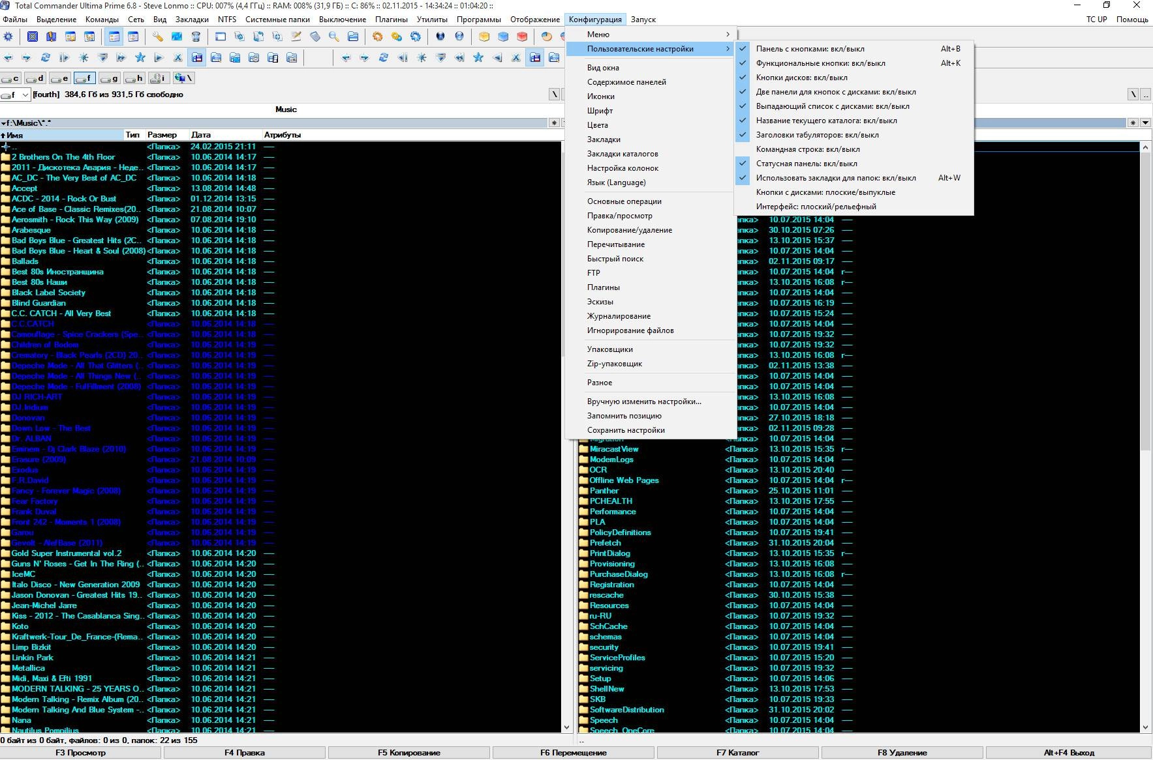The width and height of the screenshot is (1153, 760).
Task: Toggle 'Панель с кнопками: вкл/выкл' option
Action: (853, 49)
